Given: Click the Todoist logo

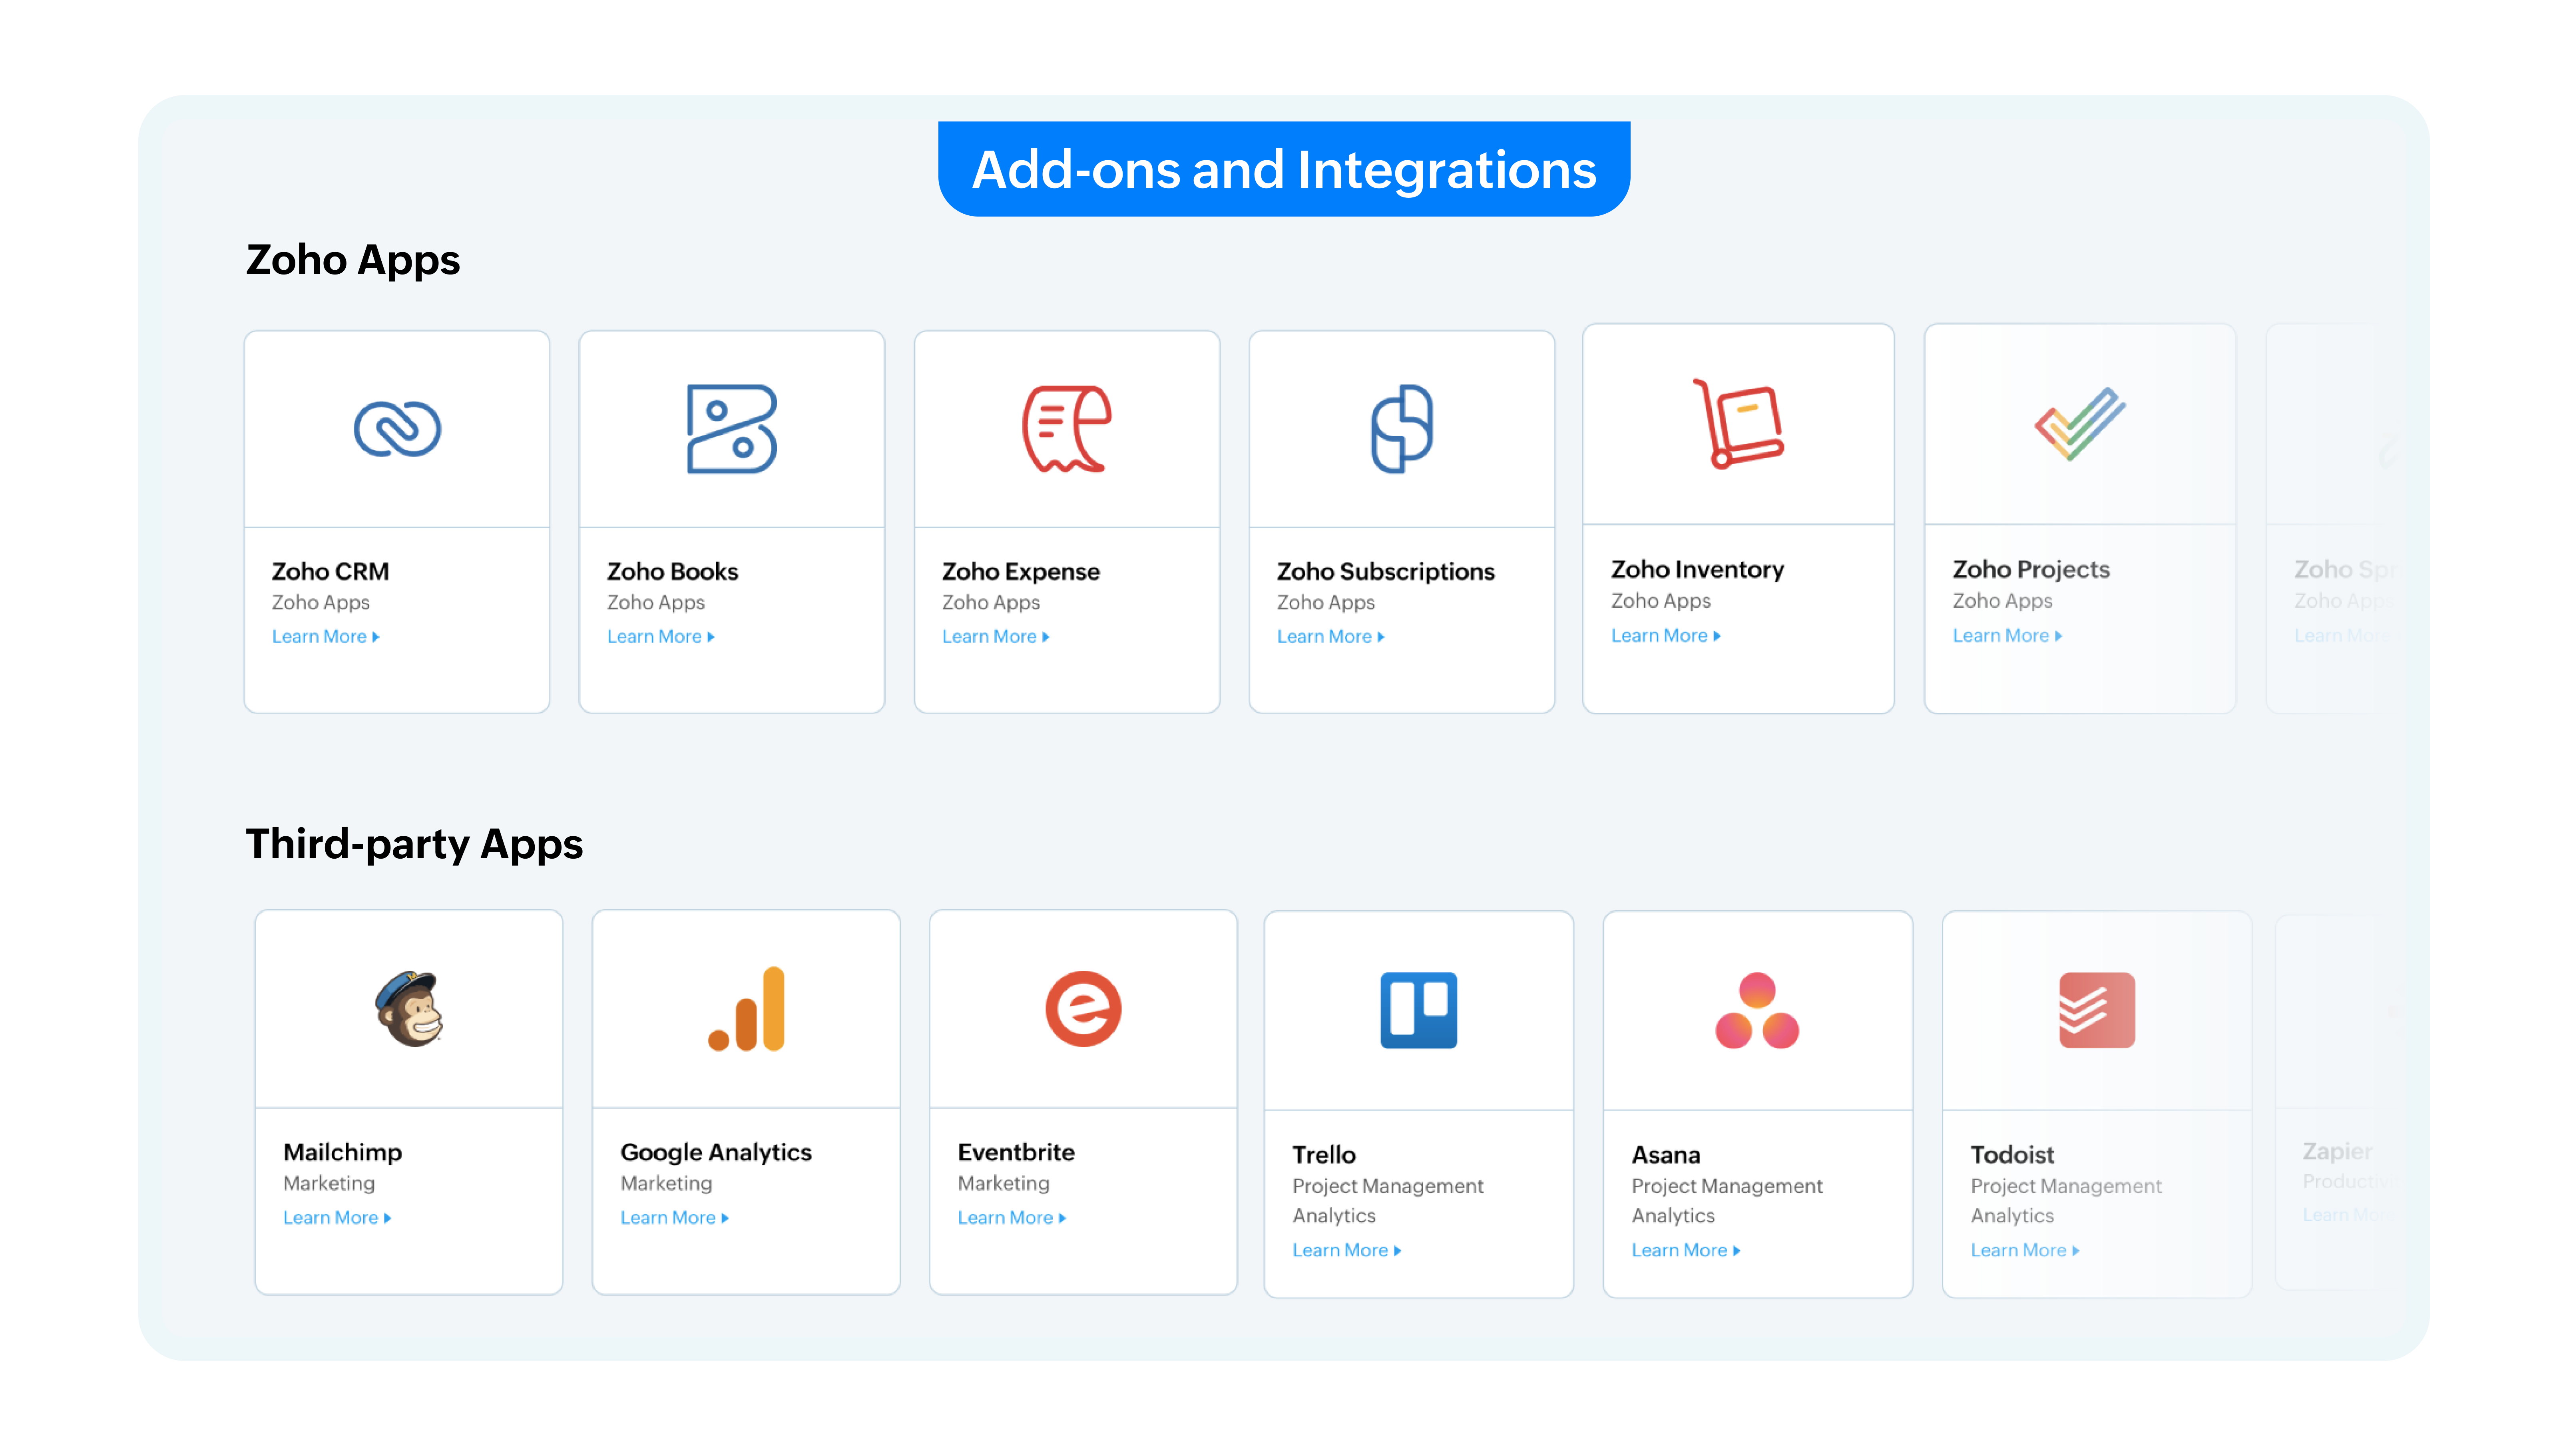Looking at the screenshot, I should click(2096, 1010).
